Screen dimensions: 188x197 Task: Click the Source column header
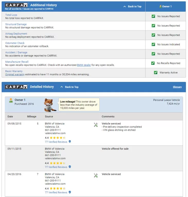(x=49, y=116)
